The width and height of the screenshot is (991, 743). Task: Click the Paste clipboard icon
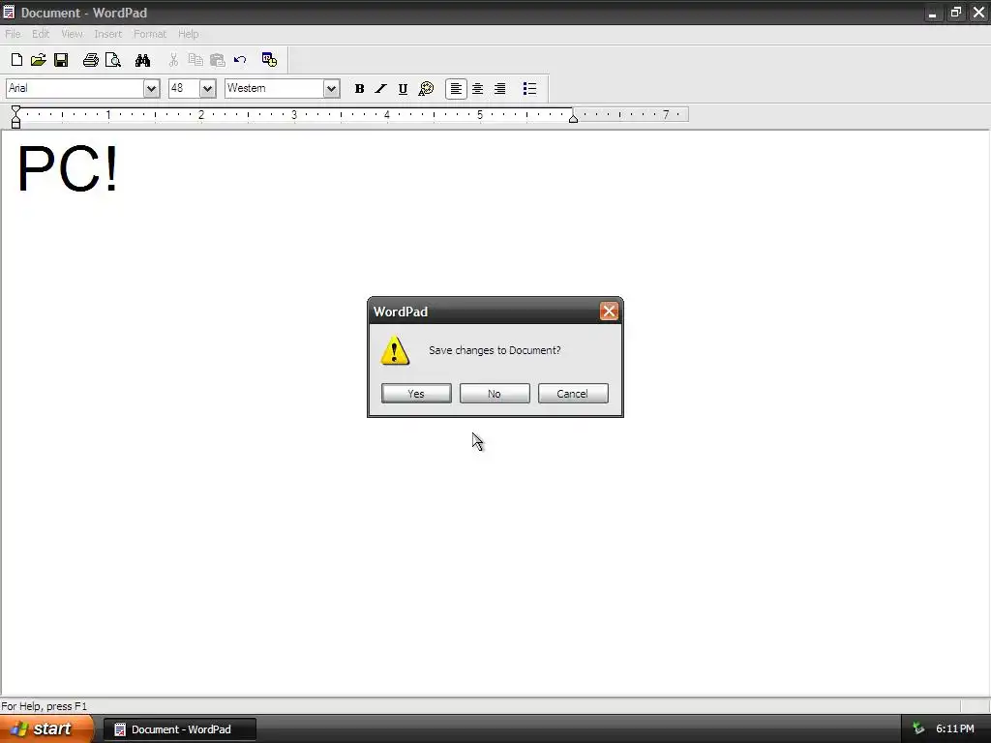click(218, 60)
